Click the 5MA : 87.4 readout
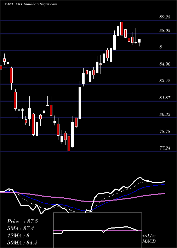 pos(21,229)
